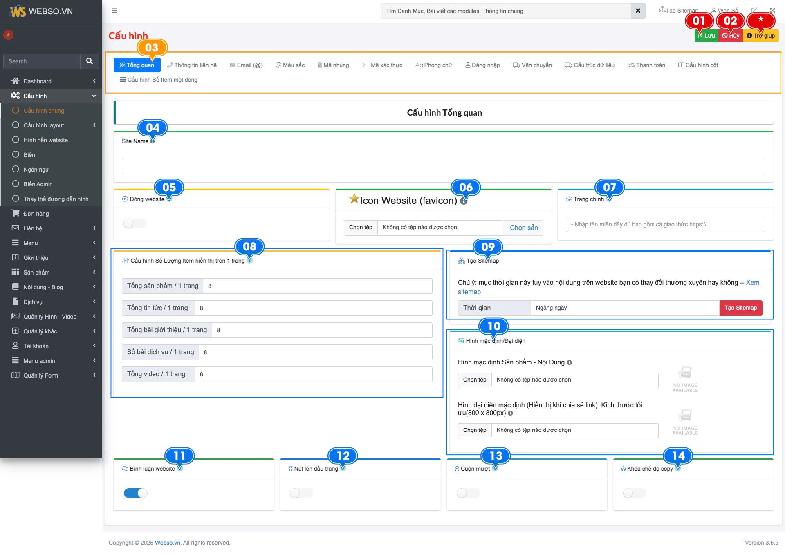Click the Site Name input field
The height and width of the screenshot is (554, 785).
click(443, 166)
